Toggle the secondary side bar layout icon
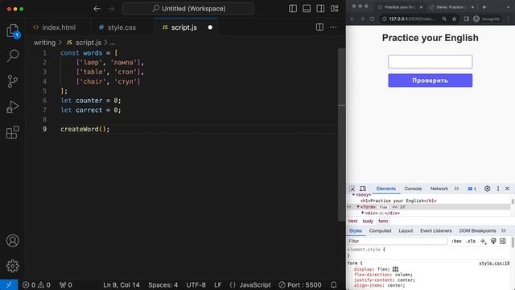The height and width of the screenshot is (290, 515). (320, 9)
